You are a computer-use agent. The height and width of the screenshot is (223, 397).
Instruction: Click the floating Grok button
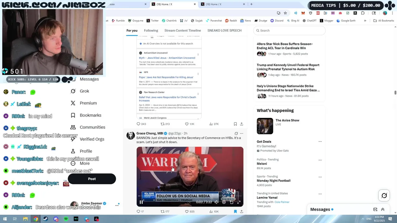click(x=384, y=195)
